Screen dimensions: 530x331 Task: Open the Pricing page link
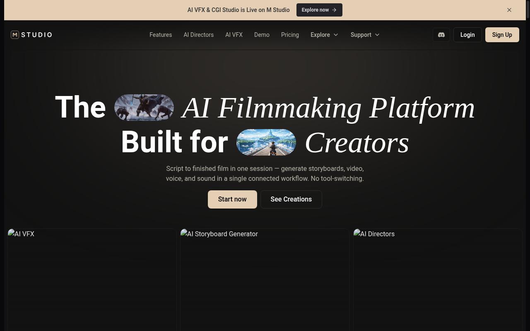click(x=290, y=35)
